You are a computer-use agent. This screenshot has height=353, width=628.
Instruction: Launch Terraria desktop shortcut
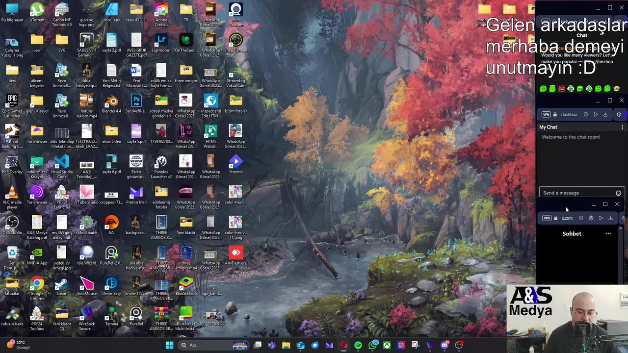click(111, 316)
